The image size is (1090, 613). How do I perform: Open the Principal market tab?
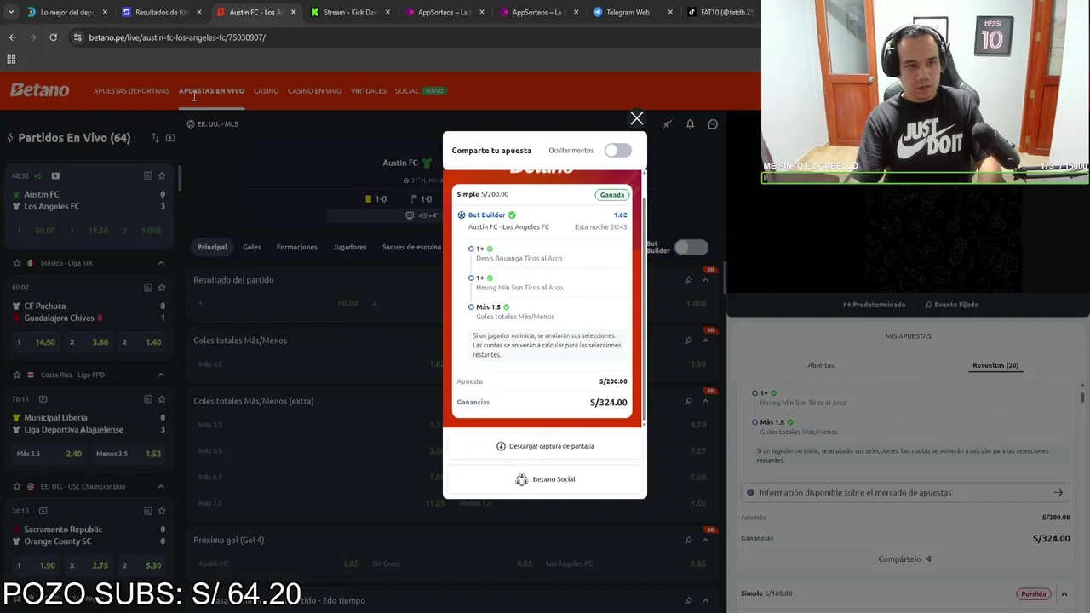212,247
